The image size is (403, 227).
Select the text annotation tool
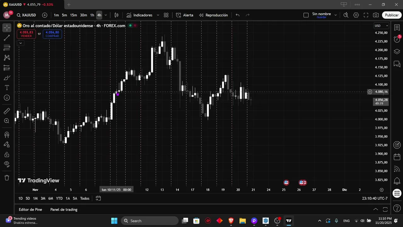(7, 88)
